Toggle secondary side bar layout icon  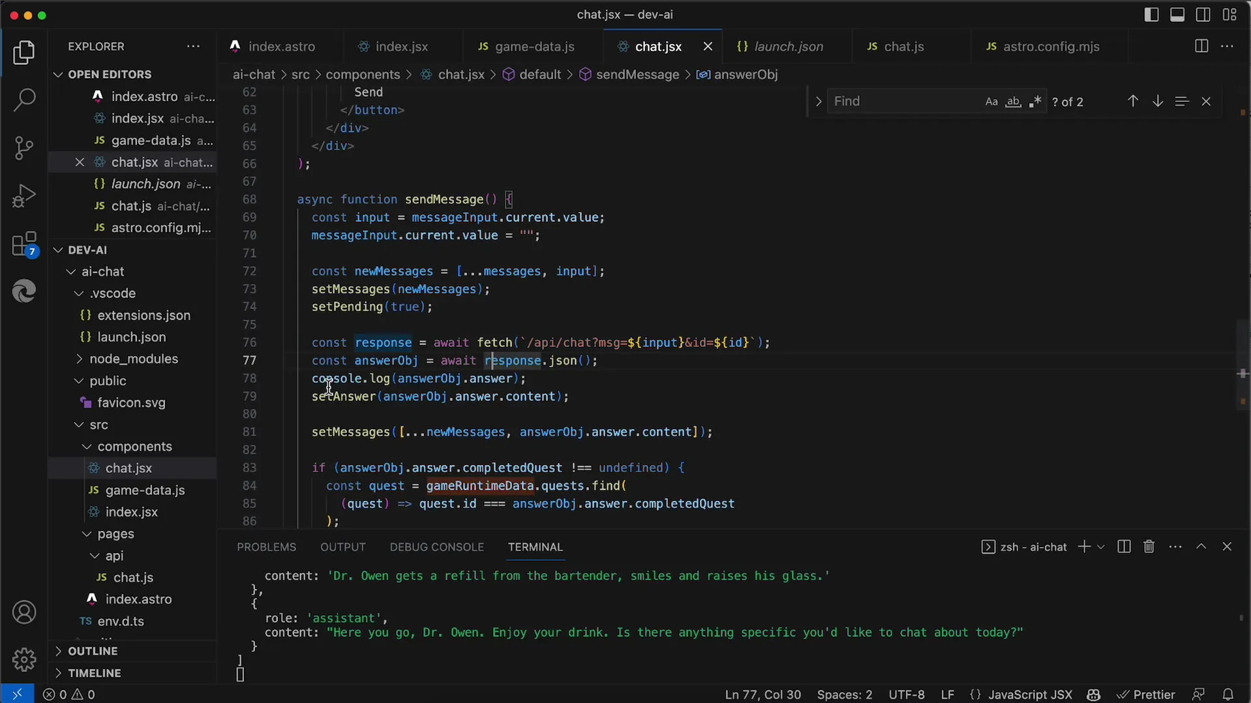[x=1203, y=14]
